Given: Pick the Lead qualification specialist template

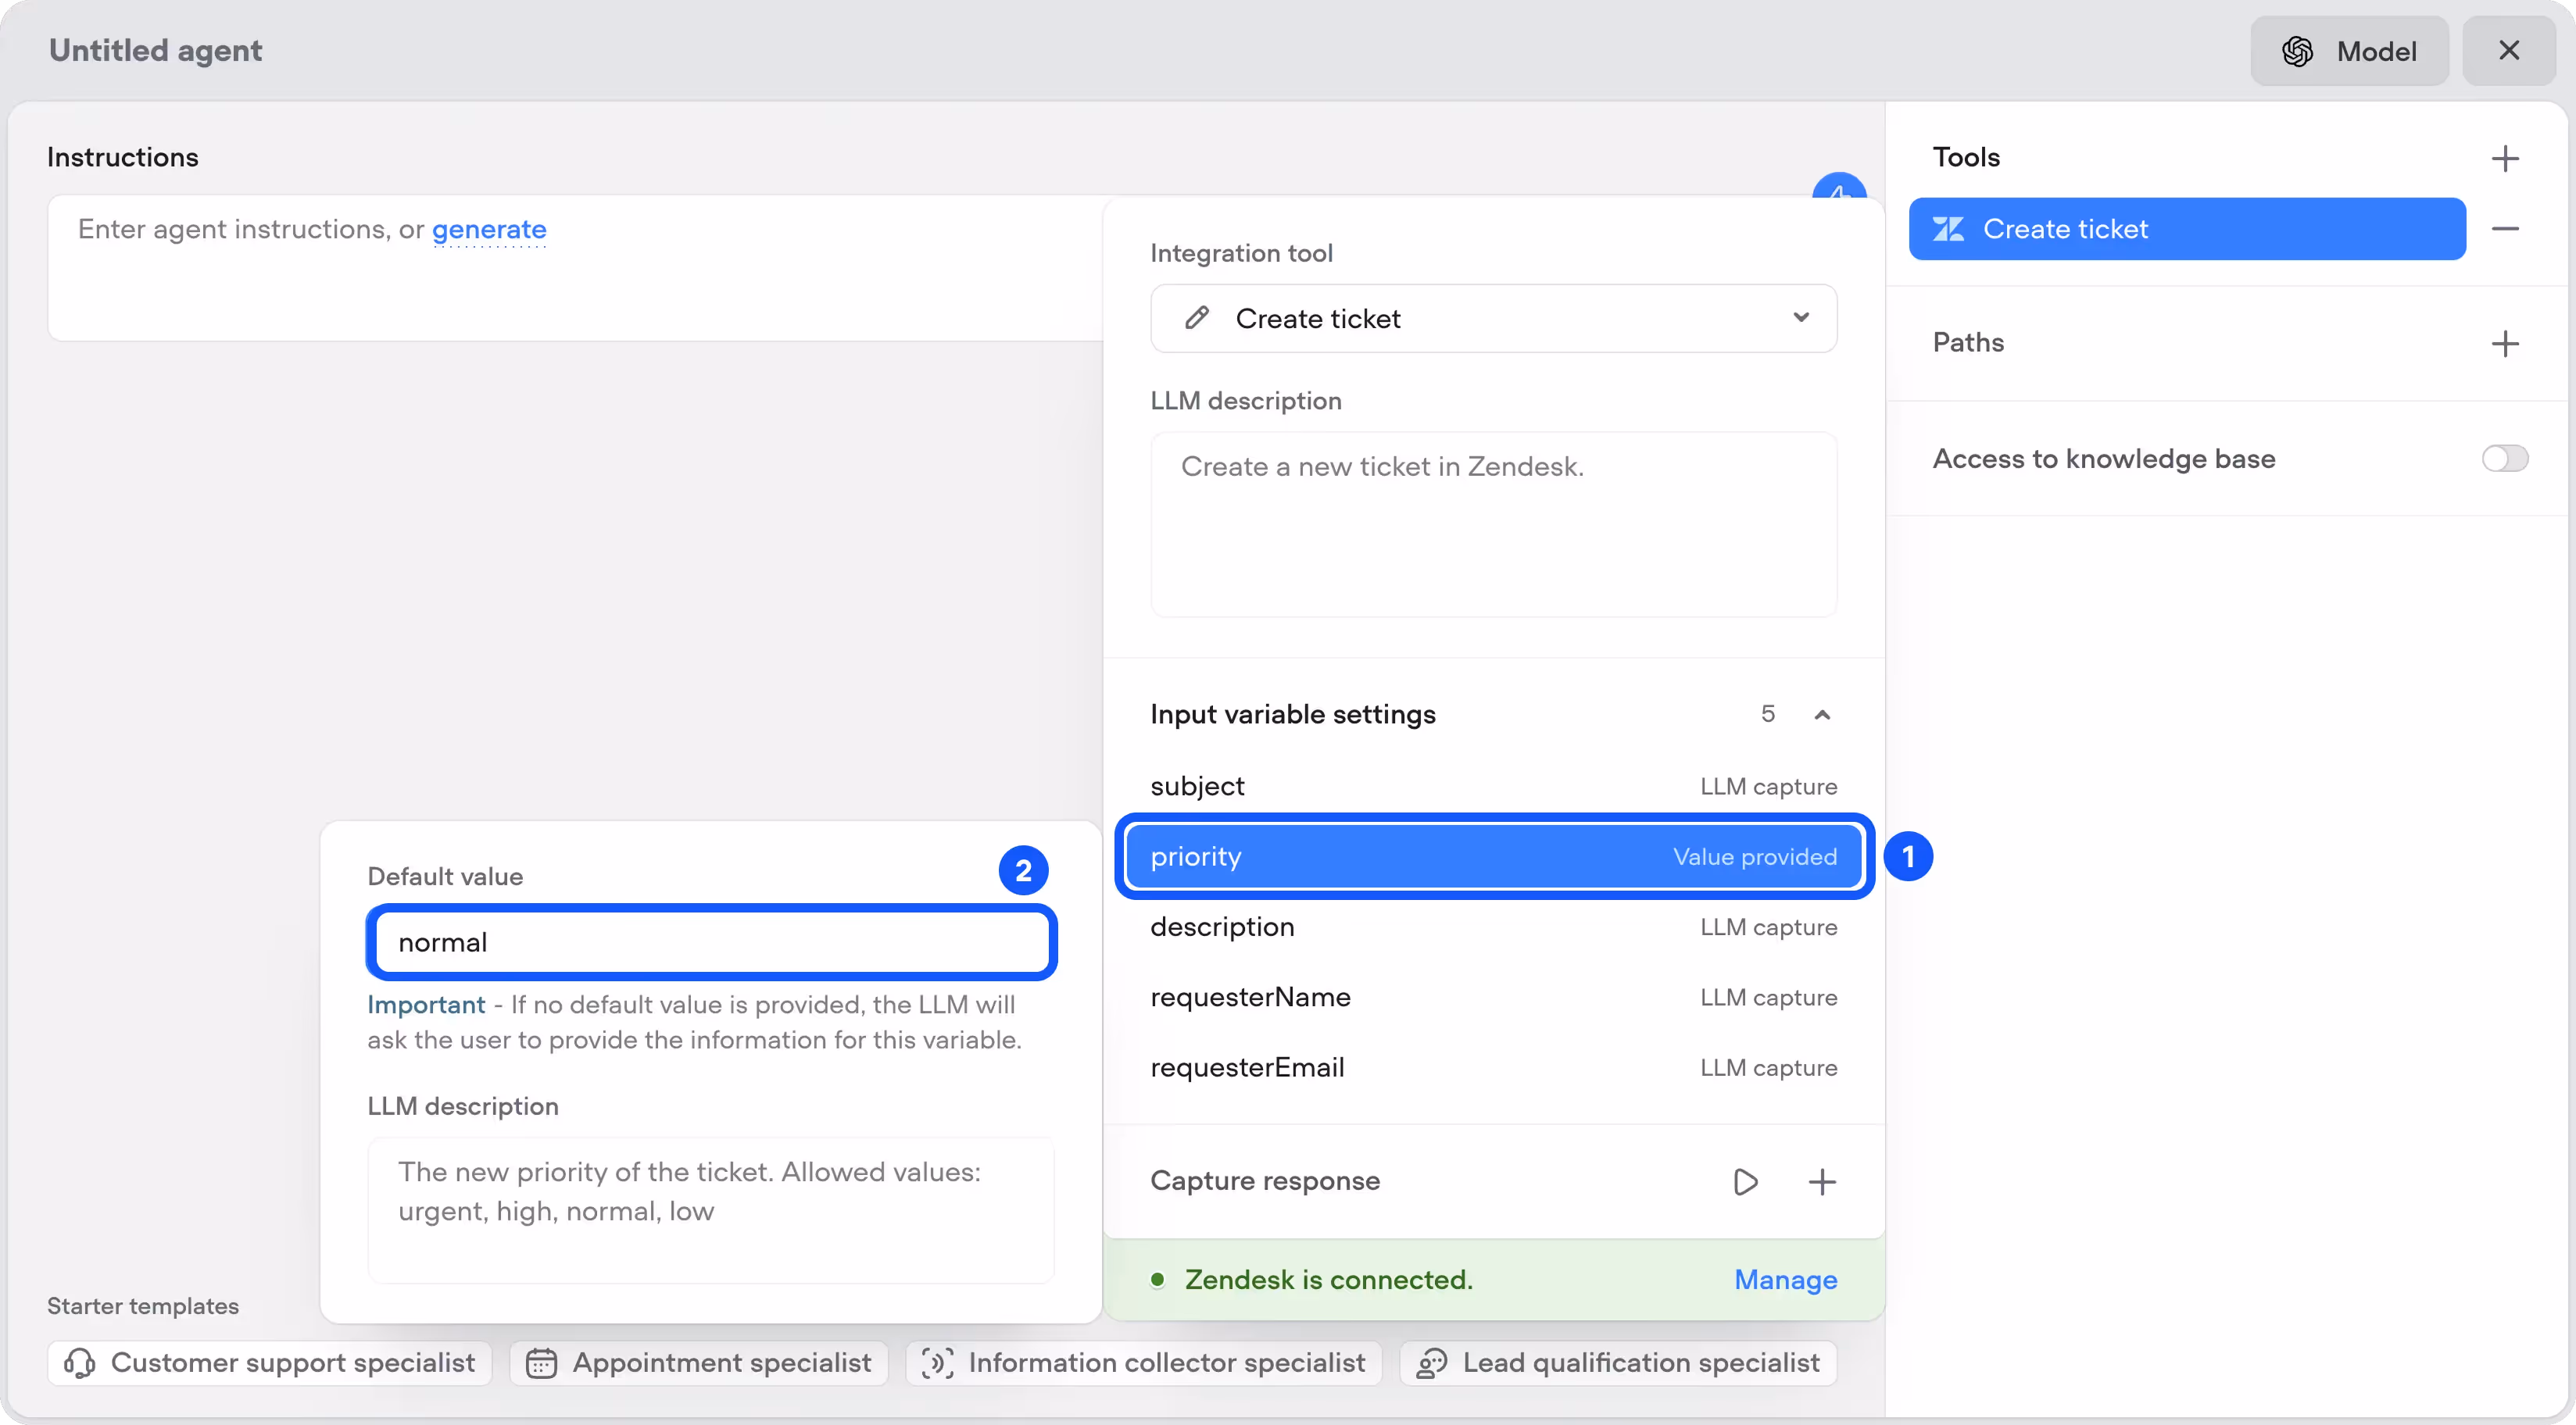Looking at the screenshot, I should pos(1618,1362).
